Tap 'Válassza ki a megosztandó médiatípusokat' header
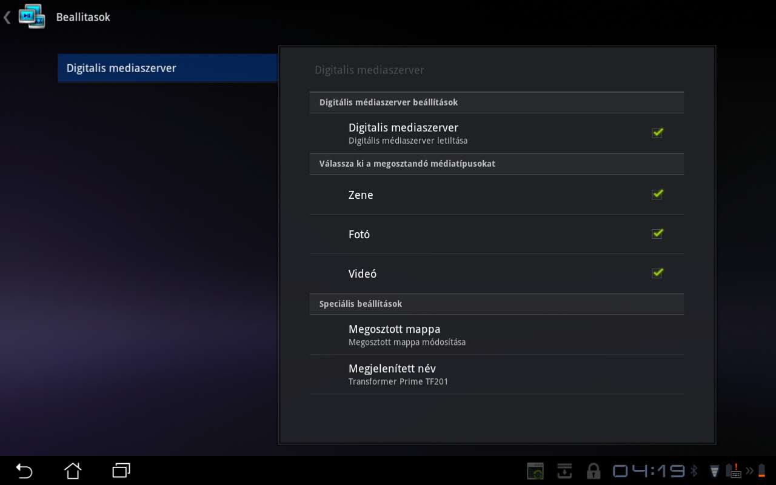 407,164
